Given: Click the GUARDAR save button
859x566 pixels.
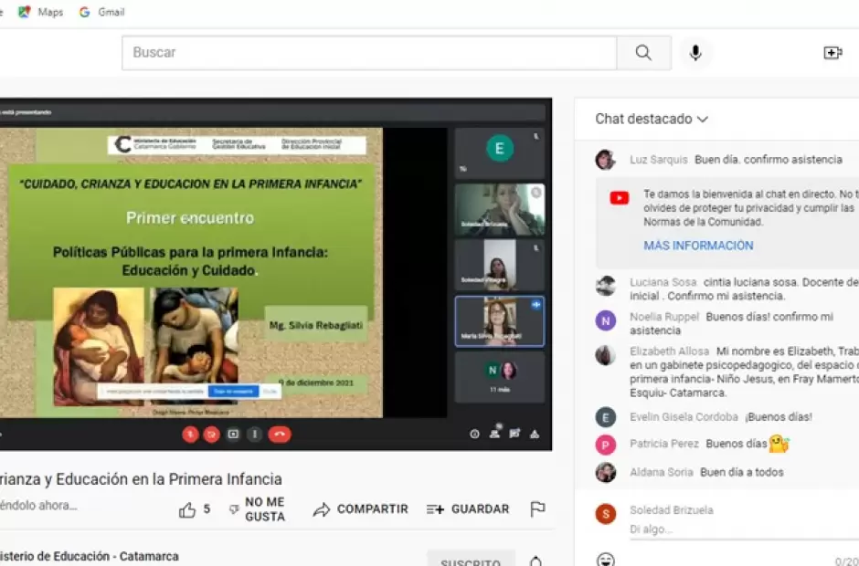Looking at the screenshot, I should click(468, 509).
